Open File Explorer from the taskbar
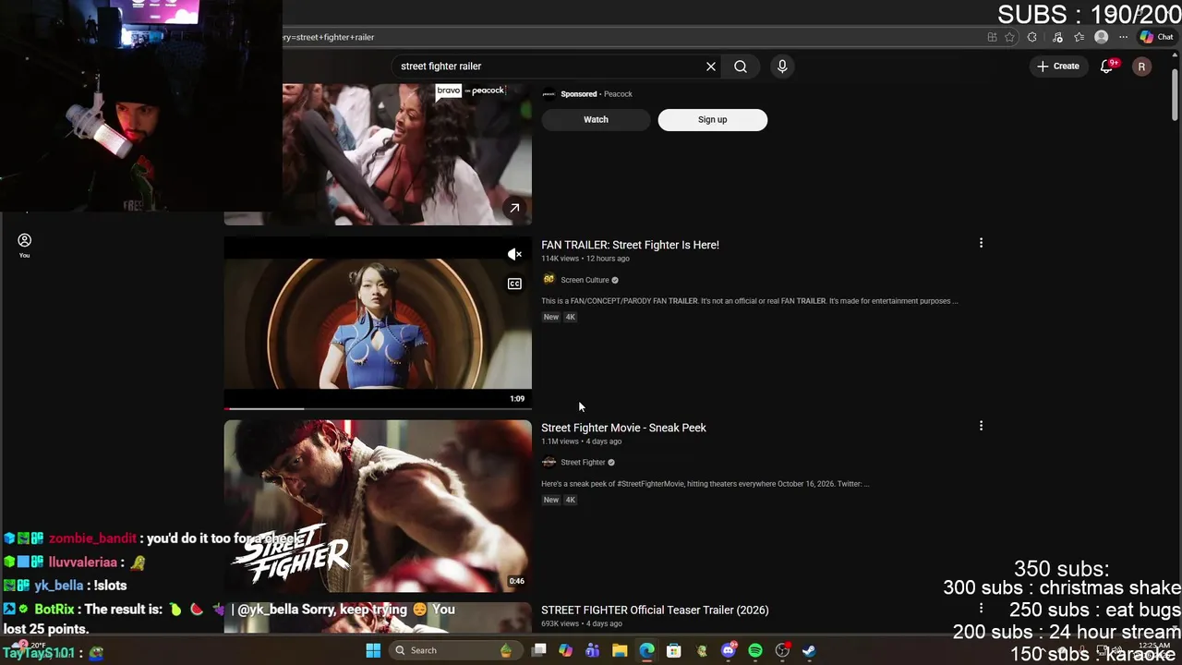This screenshot has width=1182, height=665. click(620, 650)
